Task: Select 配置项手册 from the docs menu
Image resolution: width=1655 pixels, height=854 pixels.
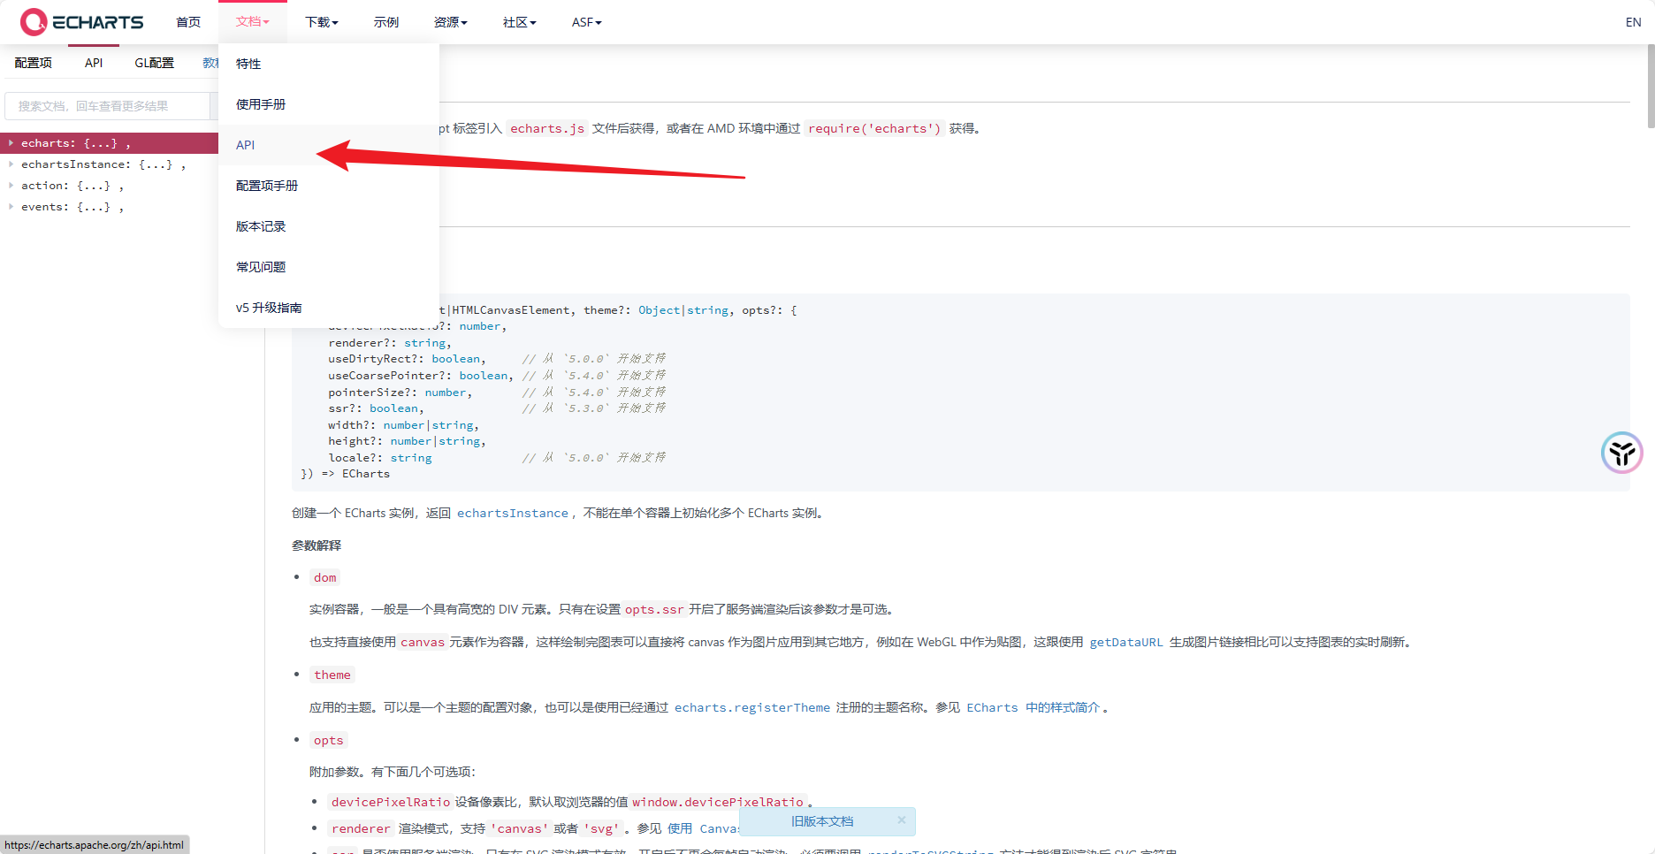Action: pos(329,186)
